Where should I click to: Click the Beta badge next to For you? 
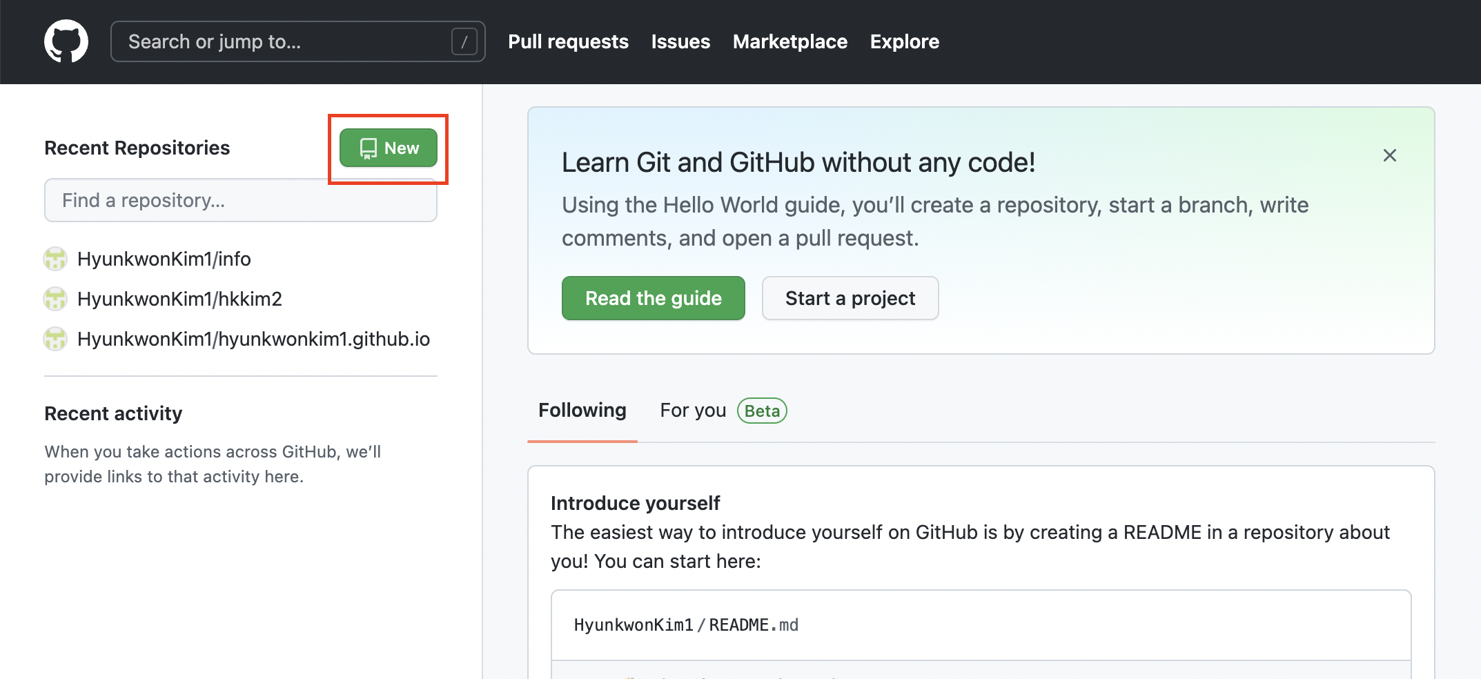pyautogui.click(x=762, y=411)
